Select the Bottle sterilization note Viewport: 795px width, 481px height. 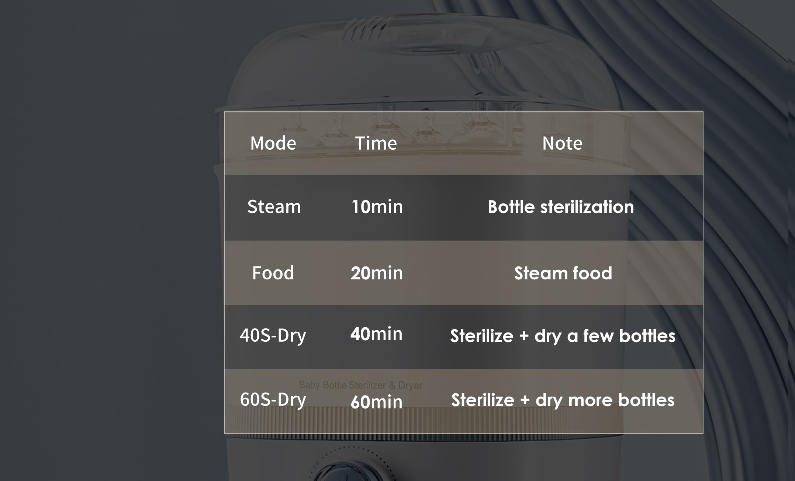pos(561,207)
